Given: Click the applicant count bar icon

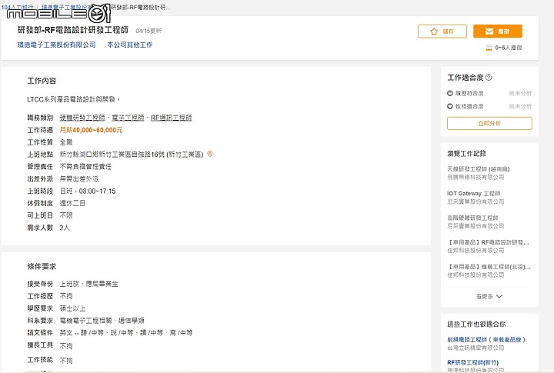Looking at the screenshot, I should [489, 48].
